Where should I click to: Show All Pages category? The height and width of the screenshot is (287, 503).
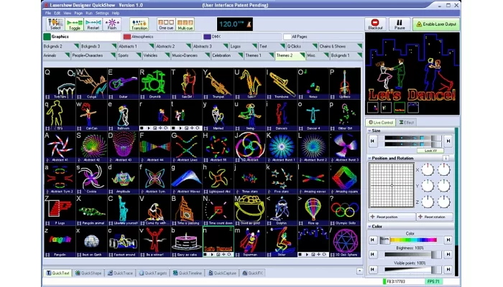[x=322, y=37]
